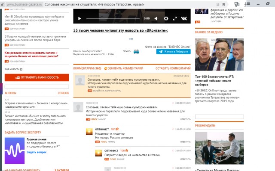Click ТОП star badge on Неадекват comment
This screenshot has height=171, width=275.
point(115,129)
